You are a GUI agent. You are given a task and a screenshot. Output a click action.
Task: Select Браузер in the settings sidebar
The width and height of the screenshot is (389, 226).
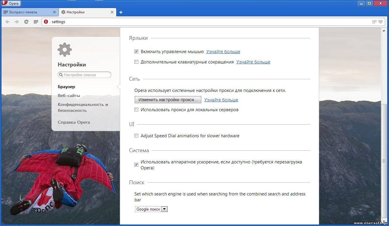(66, 87)
